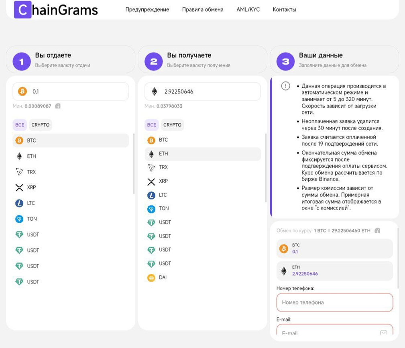Click the give amount field with 0.1
Image resolution: width=405 pixels, height=348 pixels.
click(x=71, y=92)
